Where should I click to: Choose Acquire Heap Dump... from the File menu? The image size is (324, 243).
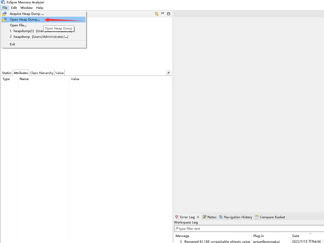[x=43, y=14]
